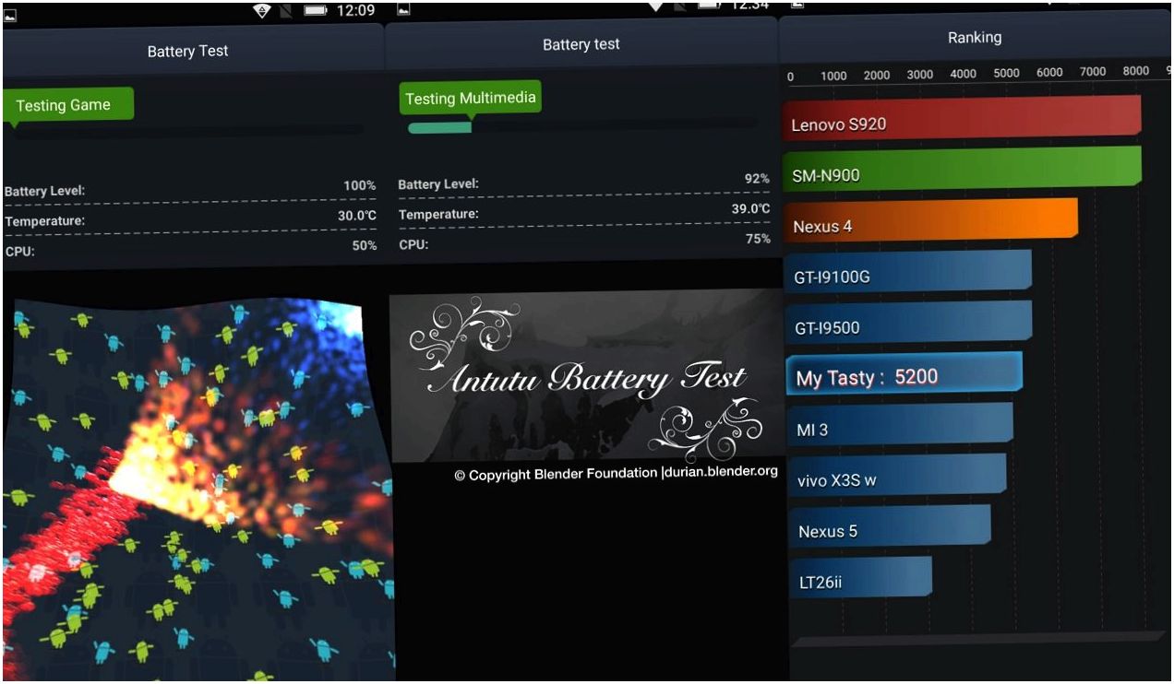This screenshot has width=1174, height=684.
Task: Click the 5000 axis label in Ranking
Action: coord(1006,74)
